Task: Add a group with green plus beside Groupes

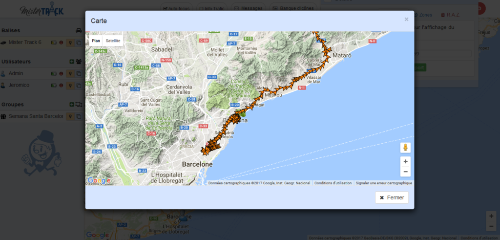Action: click(72, 105)
